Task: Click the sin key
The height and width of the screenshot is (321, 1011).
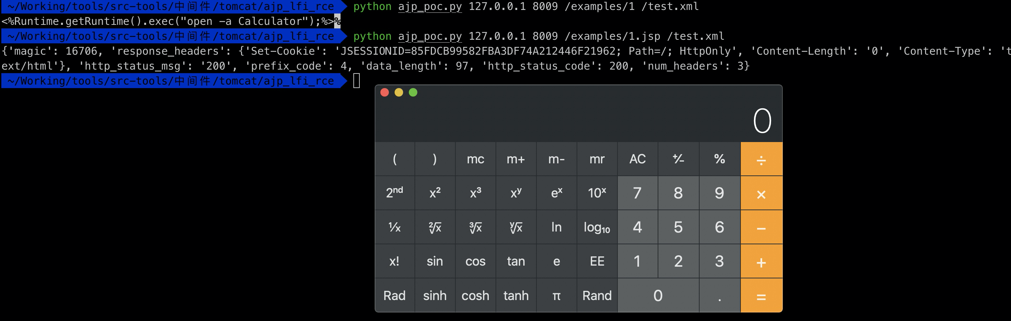Action: [x=435, y=261]
